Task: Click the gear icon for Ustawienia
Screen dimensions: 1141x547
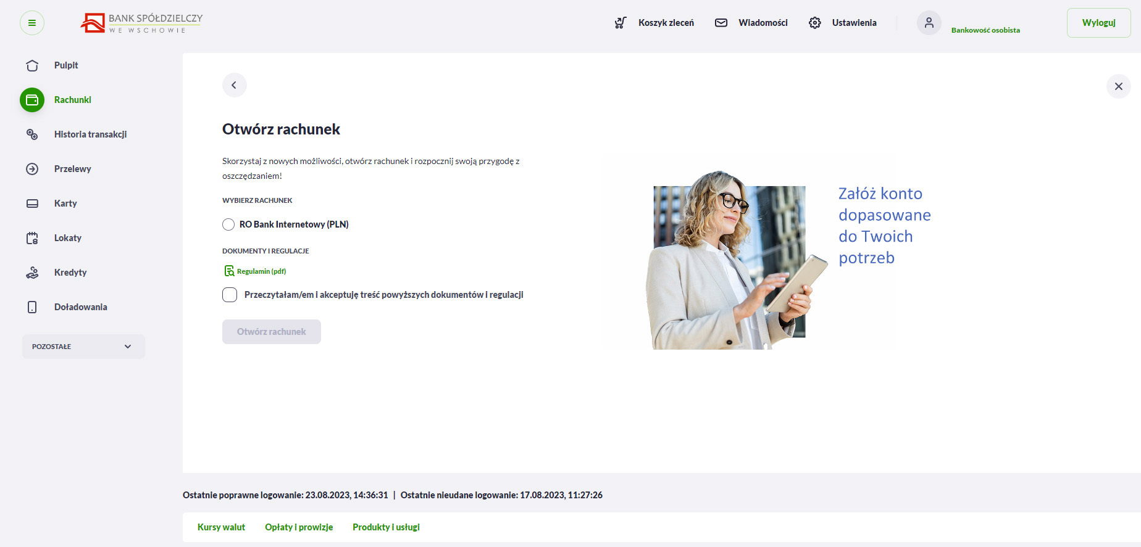Action: 815,23
